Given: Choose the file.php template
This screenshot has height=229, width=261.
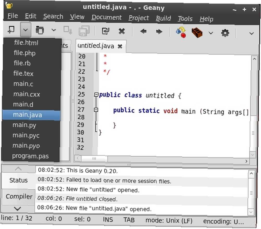Looking at the screenshot, I should 32,53.
